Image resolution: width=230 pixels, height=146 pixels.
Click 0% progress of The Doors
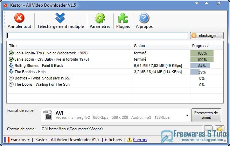[202, 85]
